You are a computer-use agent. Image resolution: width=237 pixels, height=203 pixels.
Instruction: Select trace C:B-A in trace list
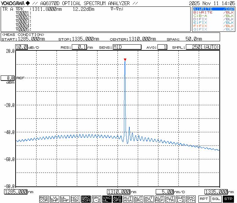click(x=213, y=16)
